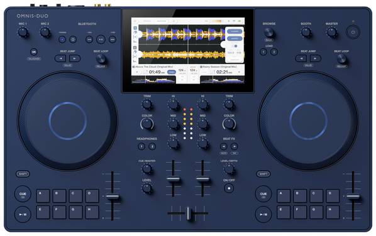
Task: Click the channel 1 volume fader
Action: point(173,179)
